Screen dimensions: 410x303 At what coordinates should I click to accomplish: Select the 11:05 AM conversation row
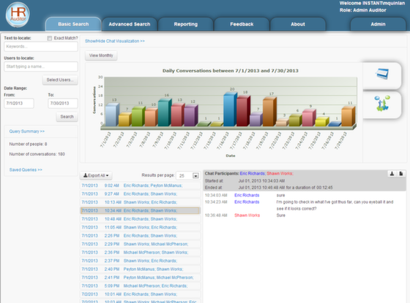tap(141, 227)
